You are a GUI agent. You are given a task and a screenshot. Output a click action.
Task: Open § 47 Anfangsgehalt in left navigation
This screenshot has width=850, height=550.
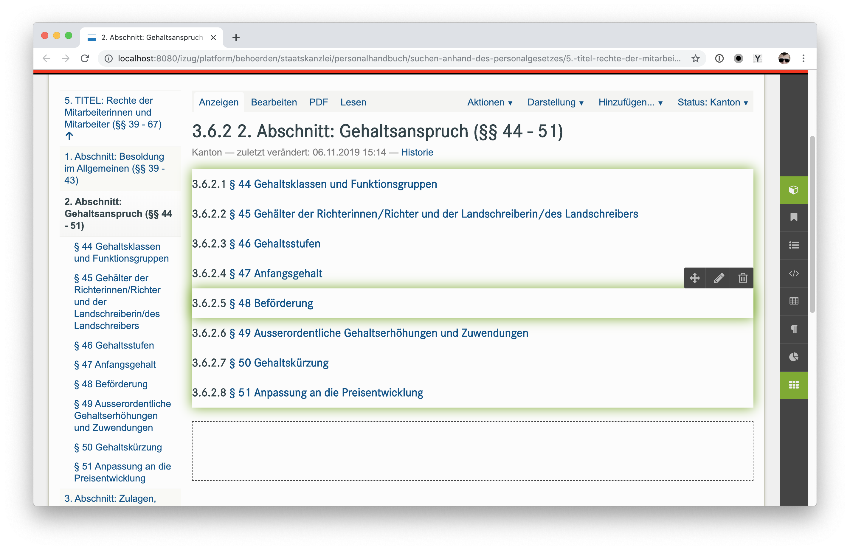[x=115, y=365]
